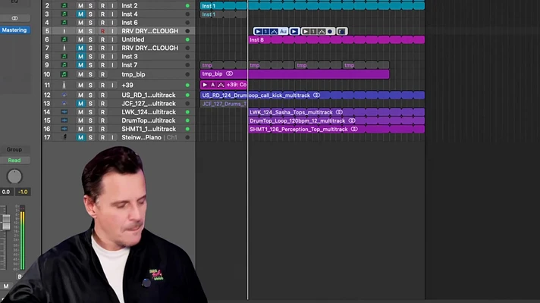The height and width of the screenshot is (303, 540).
Task: Select the muted Inst 1 region on track 3
Action: pyautogui.click(x=224, y=14)
